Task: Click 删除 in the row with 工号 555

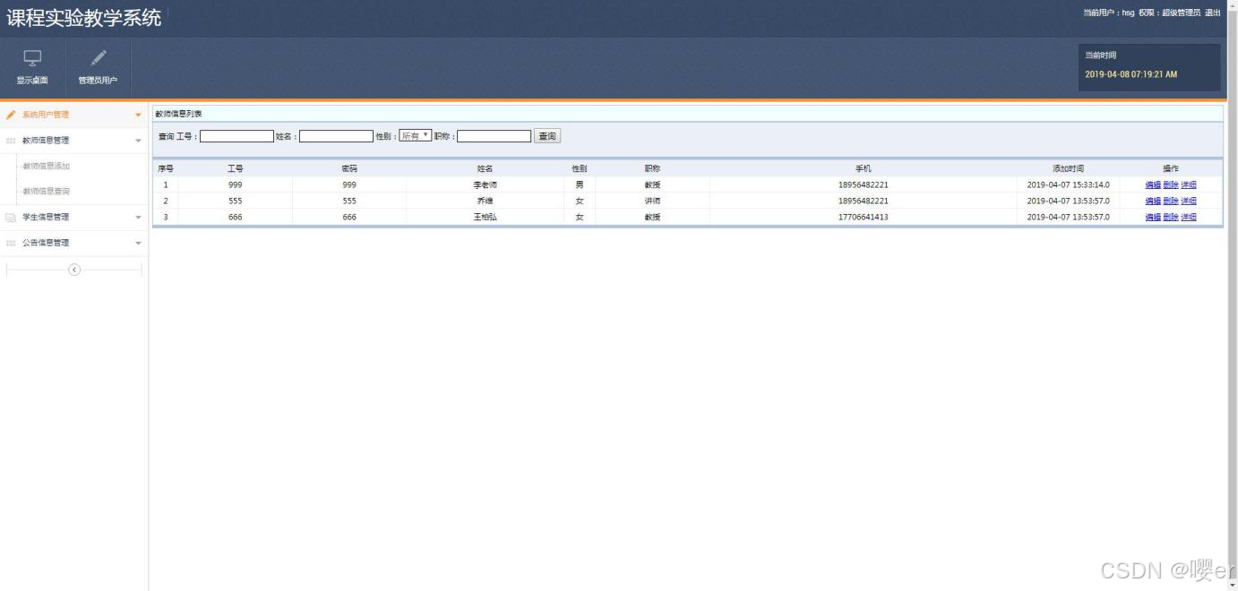Action: 1171,201
